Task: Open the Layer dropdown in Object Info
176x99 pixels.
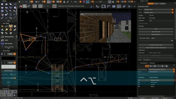Action: [x=158, y=12]
